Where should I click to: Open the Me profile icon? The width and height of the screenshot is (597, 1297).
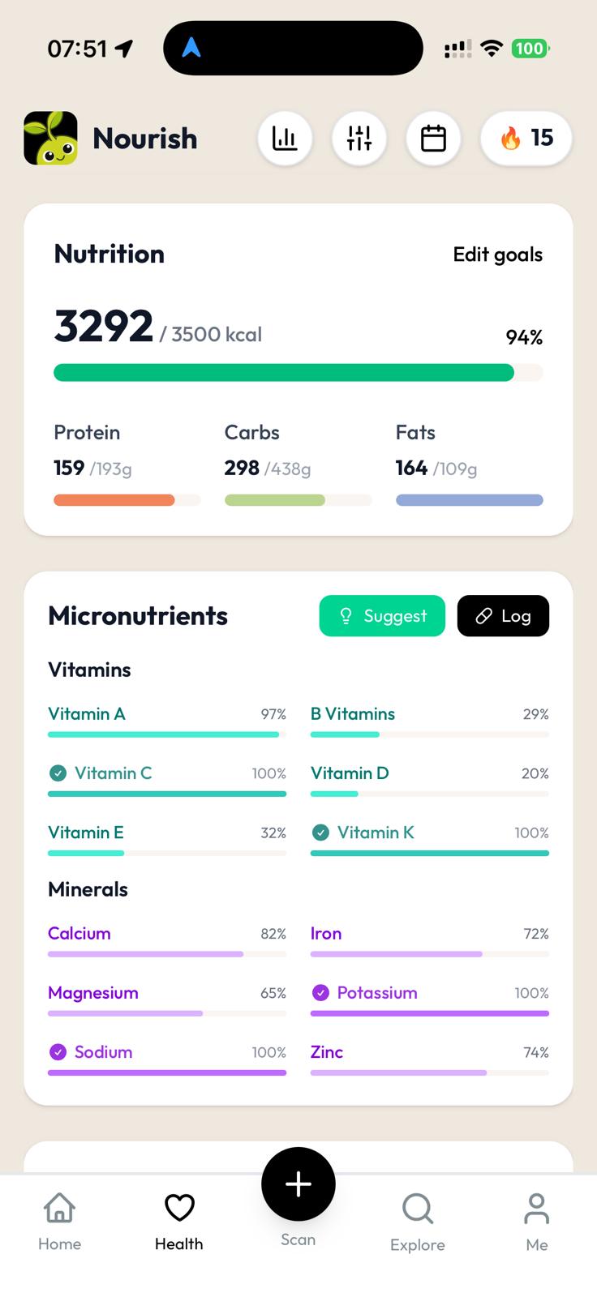[536, 1209]
